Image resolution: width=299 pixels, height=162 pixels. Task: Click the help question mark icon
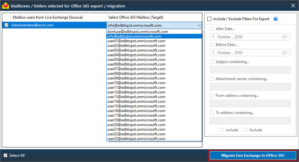[275, 19]
